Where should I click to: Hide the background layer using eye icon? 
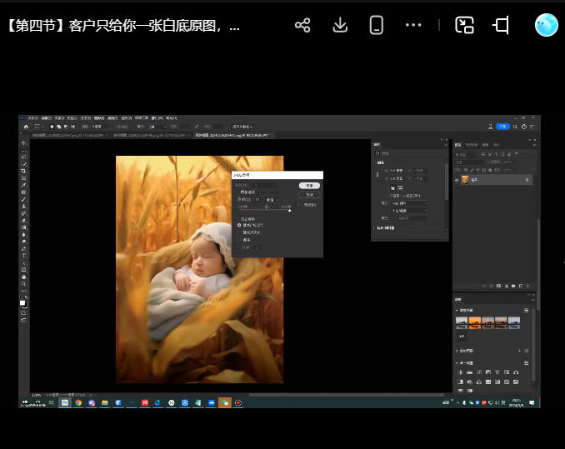tap(457, 179)
